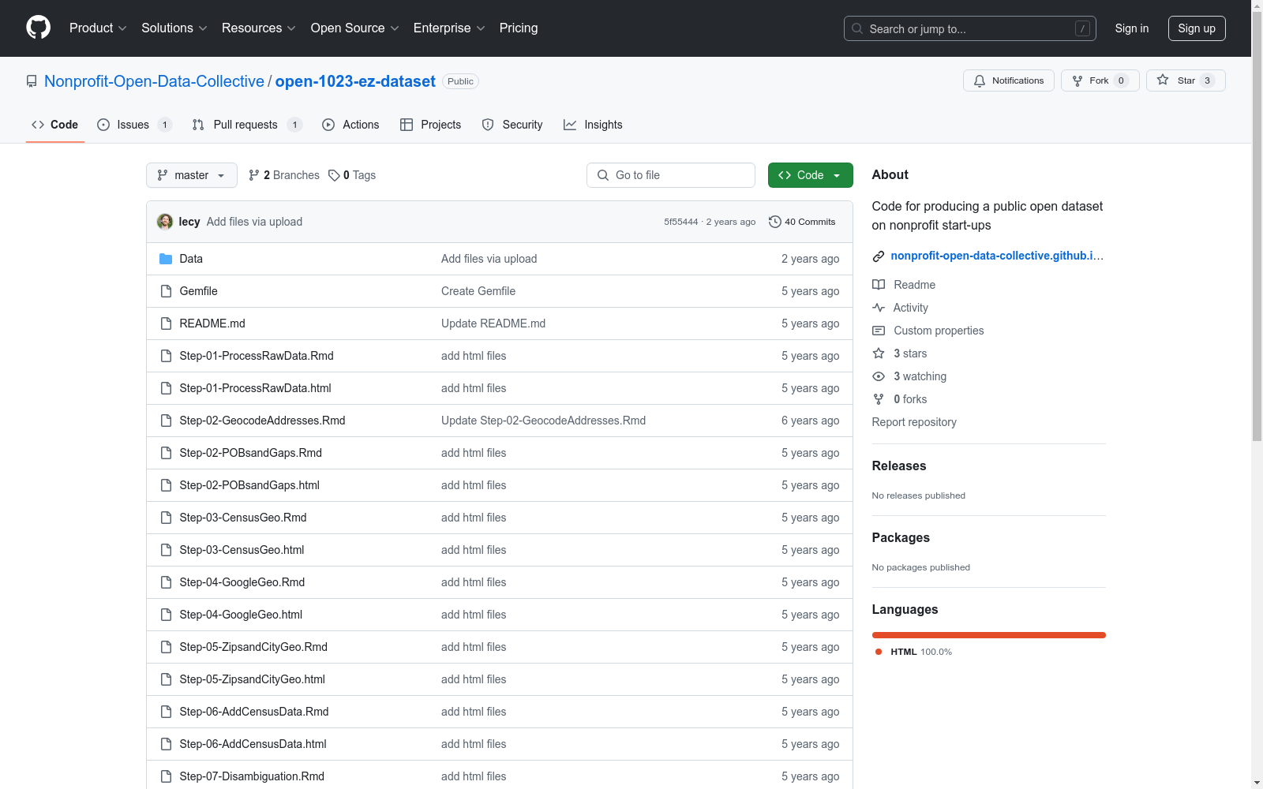1263x789 pixels.
Task: Click the GitHub logo icon
Action: pos(38,28)
